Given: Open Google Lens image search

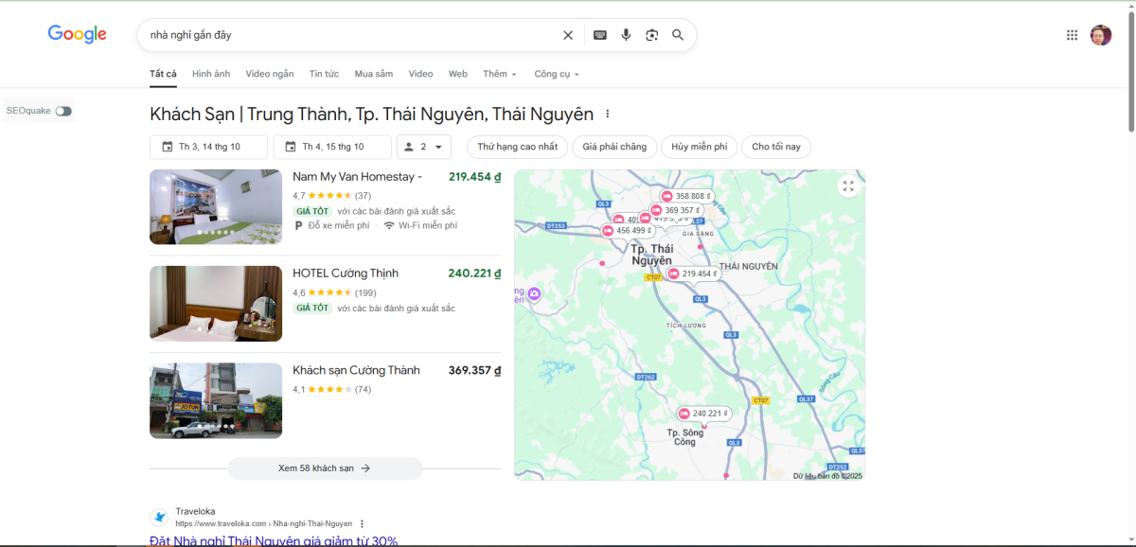Looking at the screenshot, I should [x=651, y=35].
